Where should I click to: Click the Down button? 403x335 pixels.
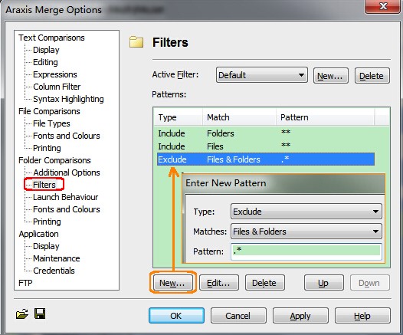pos(369,283)
